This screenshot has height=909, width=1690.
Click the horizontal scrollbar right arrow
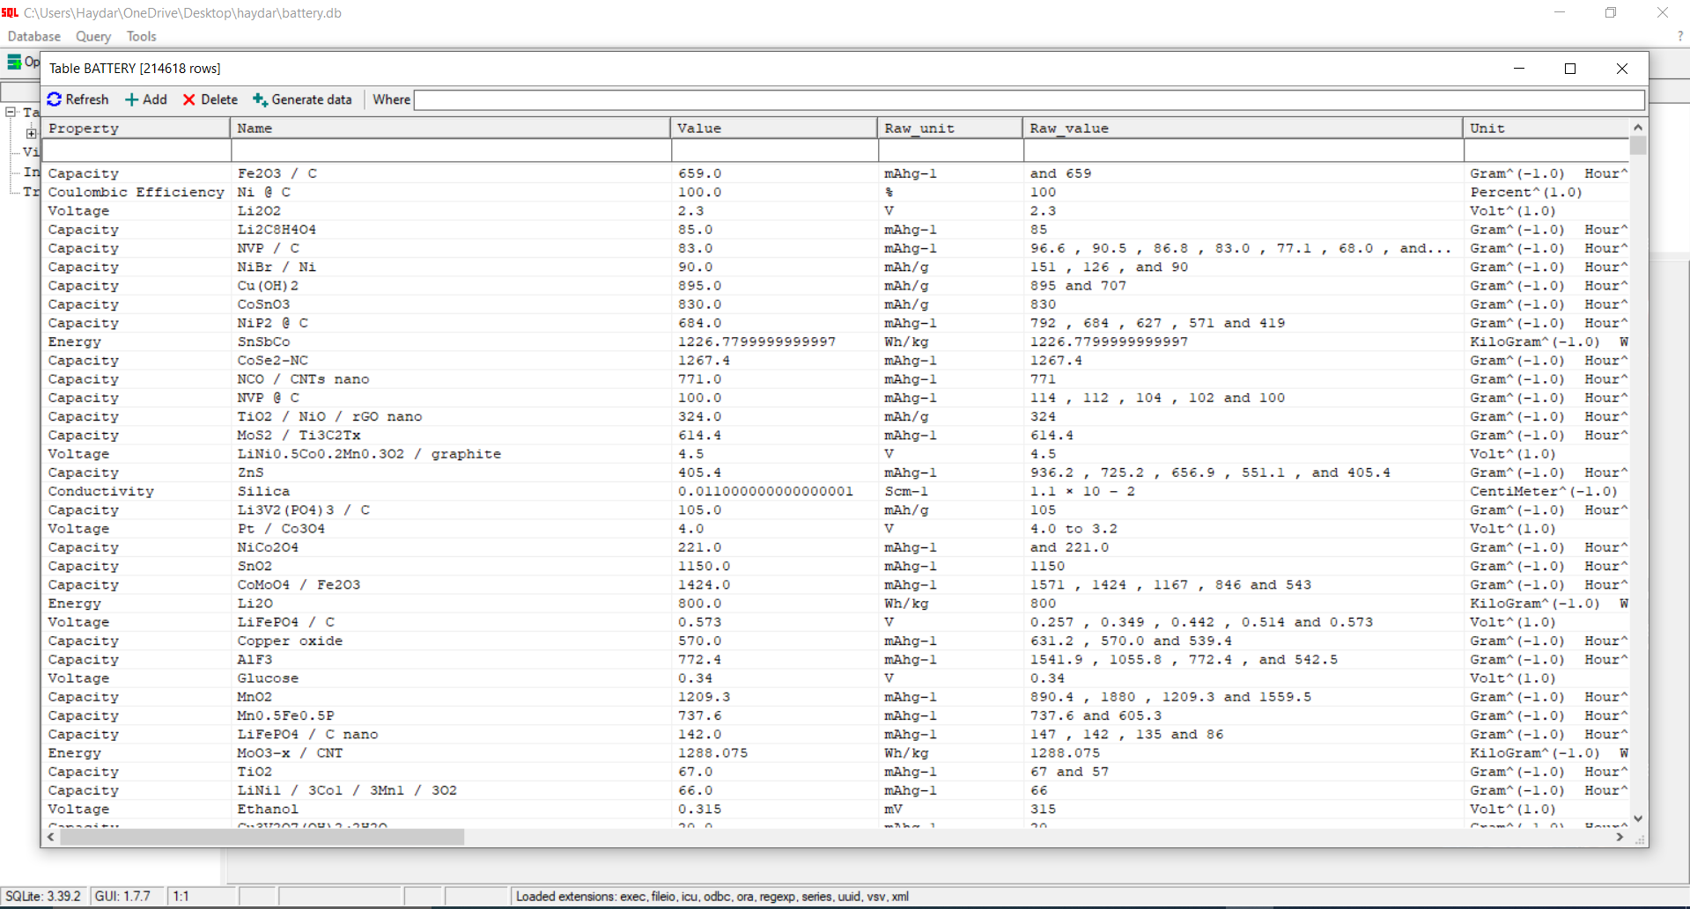point(1619,837)
